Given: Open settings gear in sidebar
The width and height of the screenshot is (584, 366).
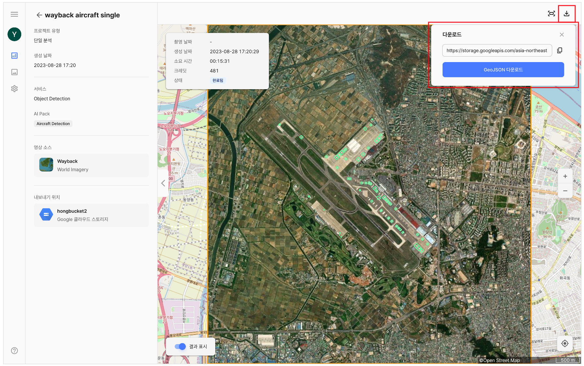Looking at the screenshot, I should click(14, 89).
